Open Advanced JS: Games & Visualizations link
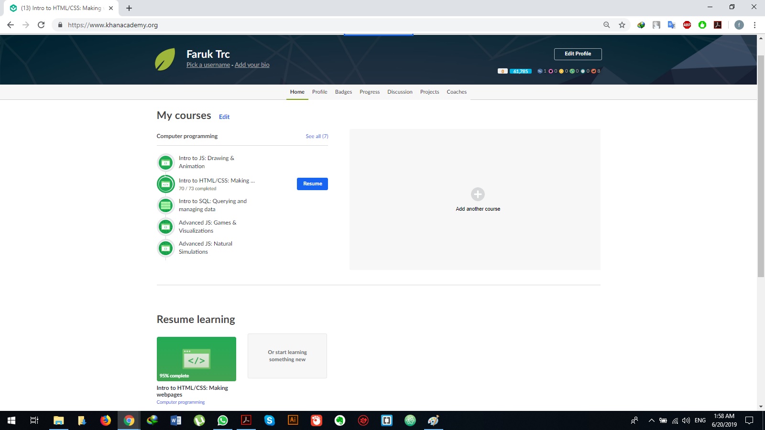This screenshot has width=765, height=430. click(x=208, y=226)
